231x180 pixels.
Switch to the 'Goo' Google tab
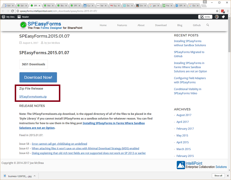tap(194, 5)
